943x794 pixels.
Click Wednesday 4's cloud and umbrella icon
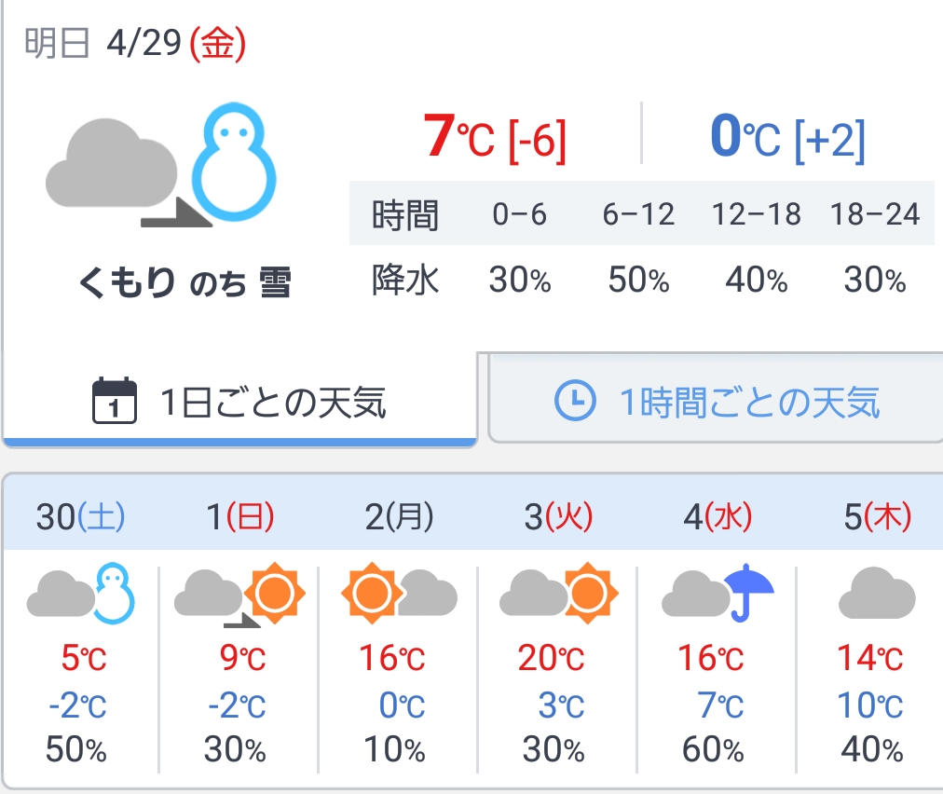(717, 592)
